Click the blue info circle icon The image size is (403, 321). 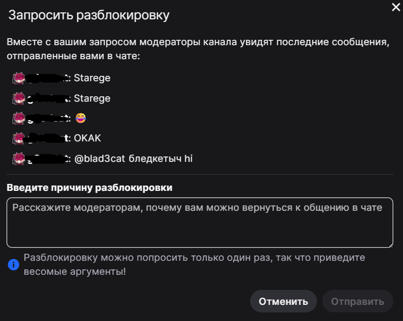[x=13, y=265]
